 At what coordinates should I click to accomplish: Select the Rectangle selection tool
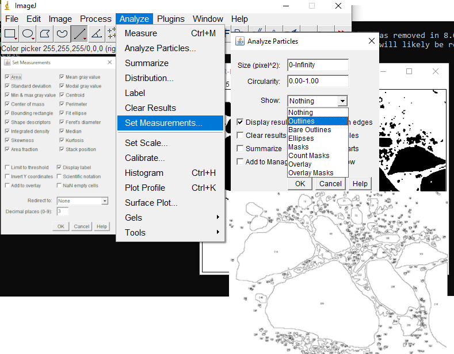10,34
